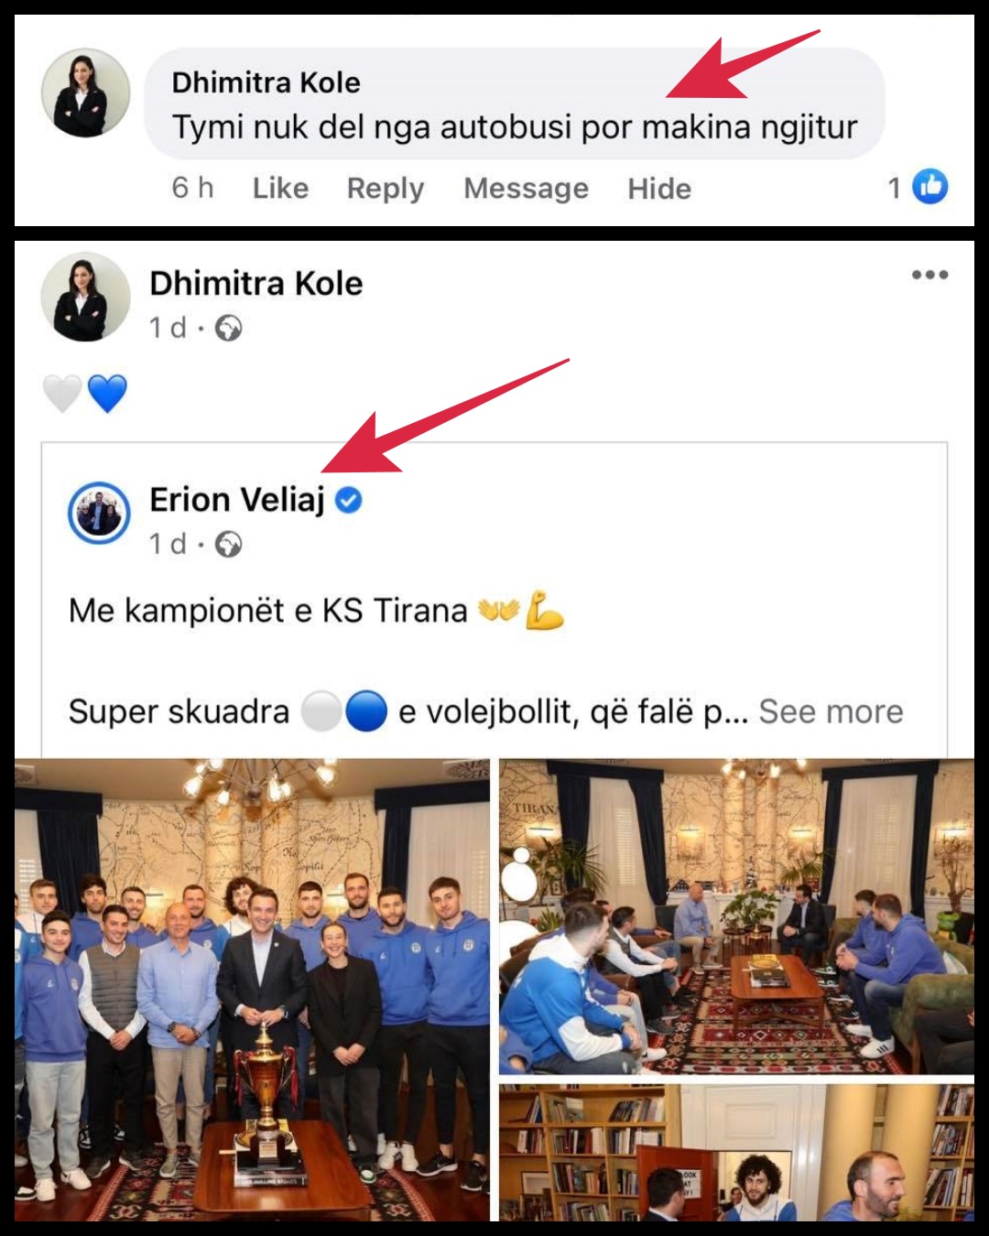Reply to the comment

click(x=386, y=188)
